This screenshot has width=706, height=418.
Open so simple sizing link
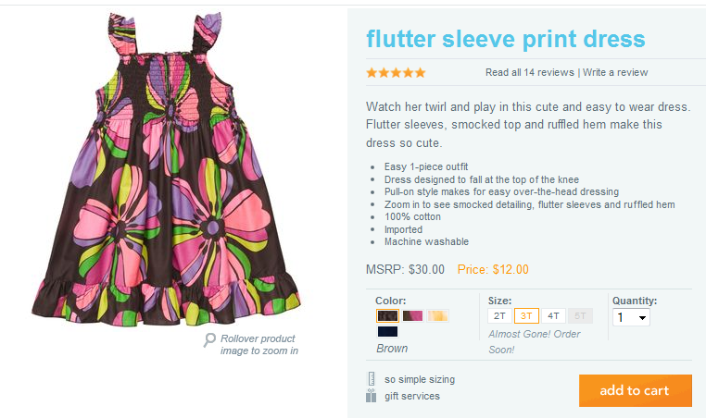pyautogui.click(x=420, y=379)
